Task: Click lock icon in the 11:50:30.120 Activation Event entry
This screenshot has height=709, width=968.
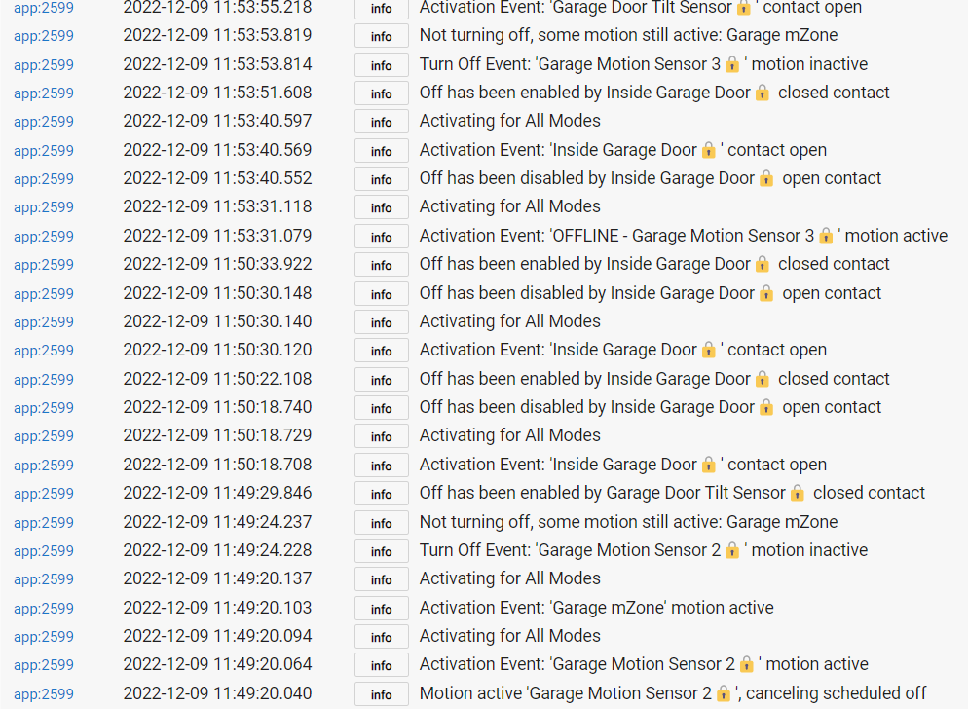Action: point(709,350)
